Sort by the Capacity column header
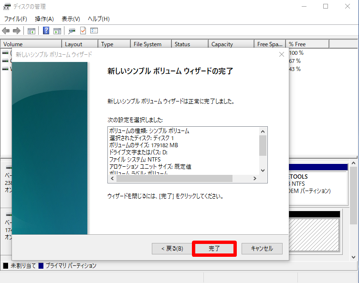 coord(231,44)
